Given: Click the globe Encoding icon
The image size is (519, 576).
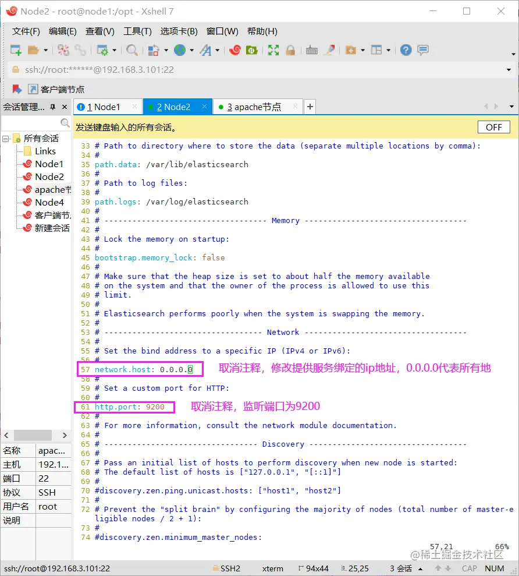Looking at the screenshot, I should (179, 50).
